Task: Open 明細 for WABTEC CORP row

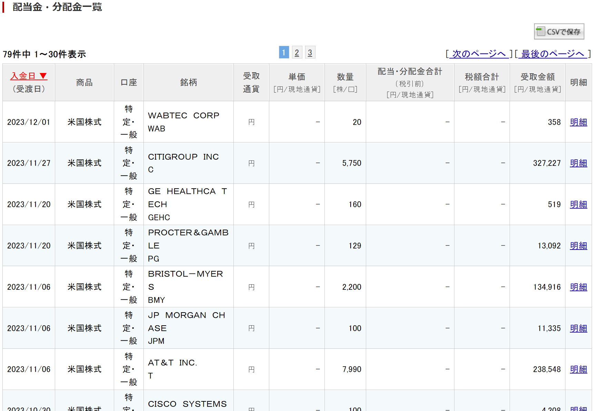Action: tap(578, 122)
